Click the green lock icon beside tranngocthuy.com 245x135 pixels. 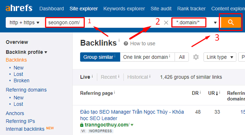click(x=82, y=125)
